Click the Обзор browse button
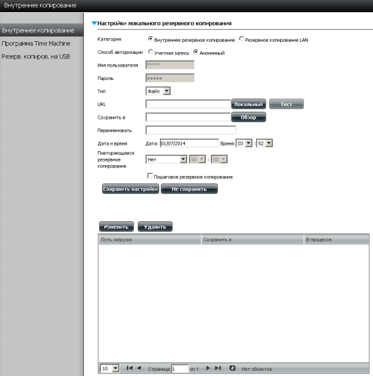 (x=248, y=117)
